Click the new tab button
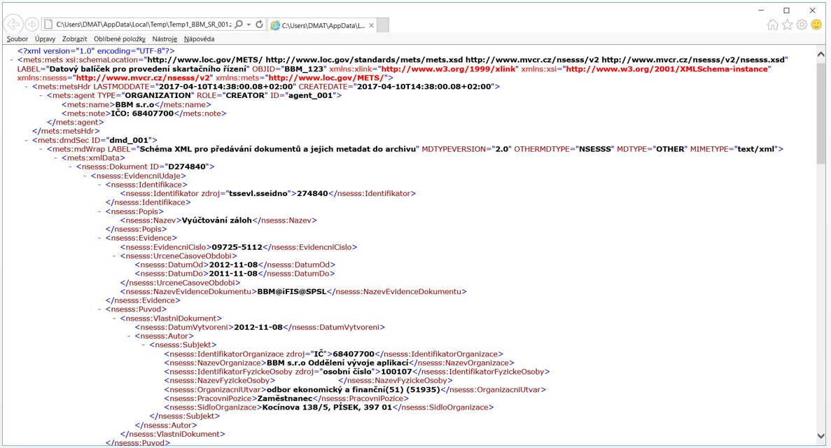 click(x=383, y=25)
